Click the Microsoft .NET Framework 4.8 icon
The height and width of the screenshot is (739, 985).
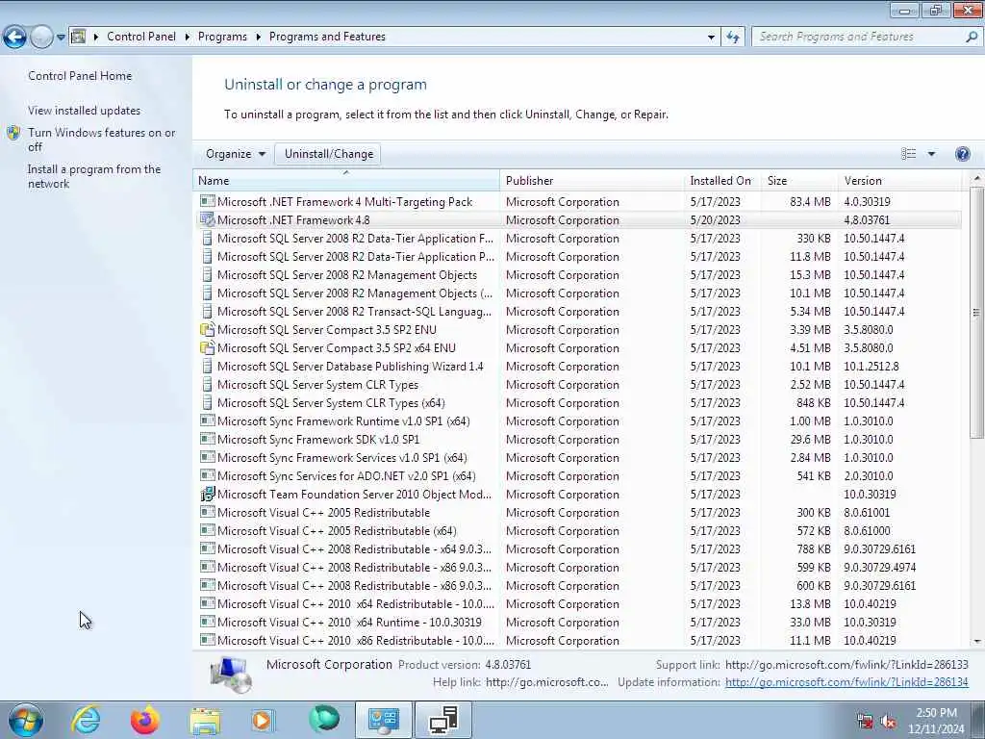[207, 220]
